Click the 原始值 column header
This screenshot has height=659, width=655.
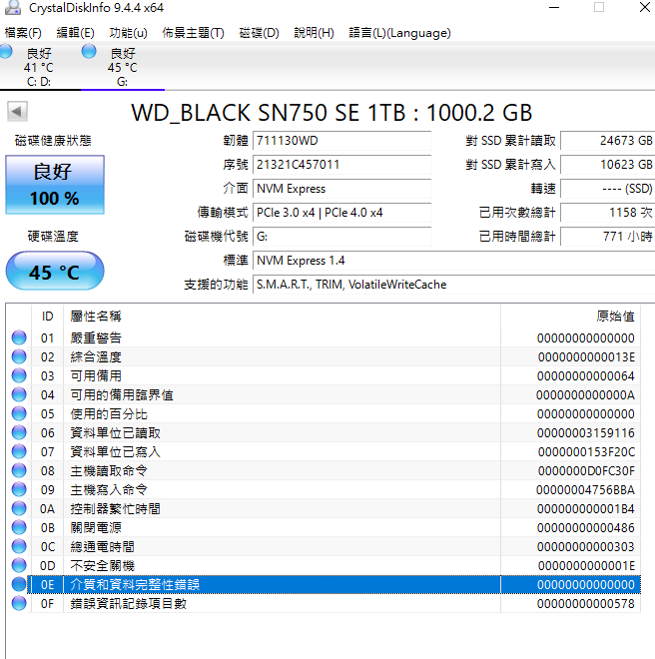pyautogui.click(x=615, y=316)
